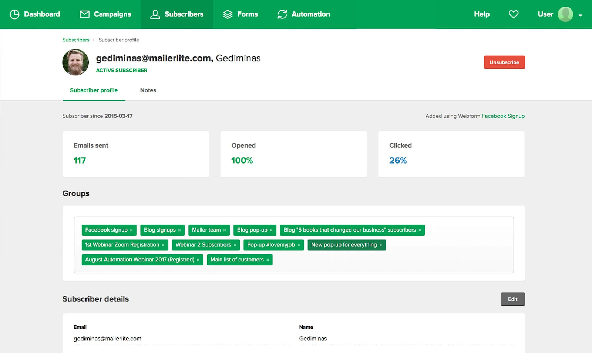Switch to the Notes tab

pyautogui.click(x=148, y=90)
